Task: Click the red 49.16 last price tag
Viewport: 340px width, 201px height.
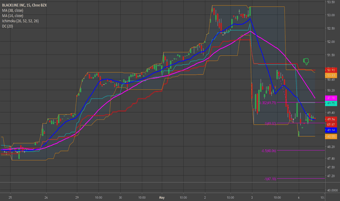Action: pos(331,119)
